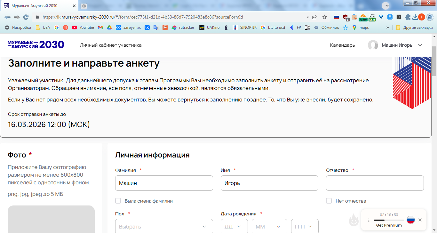Open Календарь in the site header
The width and height of the screenshot is (437, 233).
click(342, 45)
